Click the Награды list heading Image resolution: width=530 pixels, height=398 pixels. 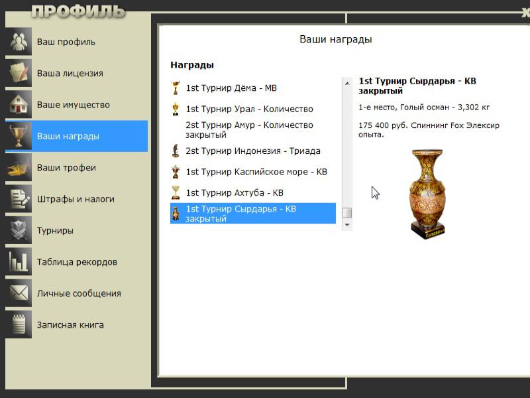[192, 65]
